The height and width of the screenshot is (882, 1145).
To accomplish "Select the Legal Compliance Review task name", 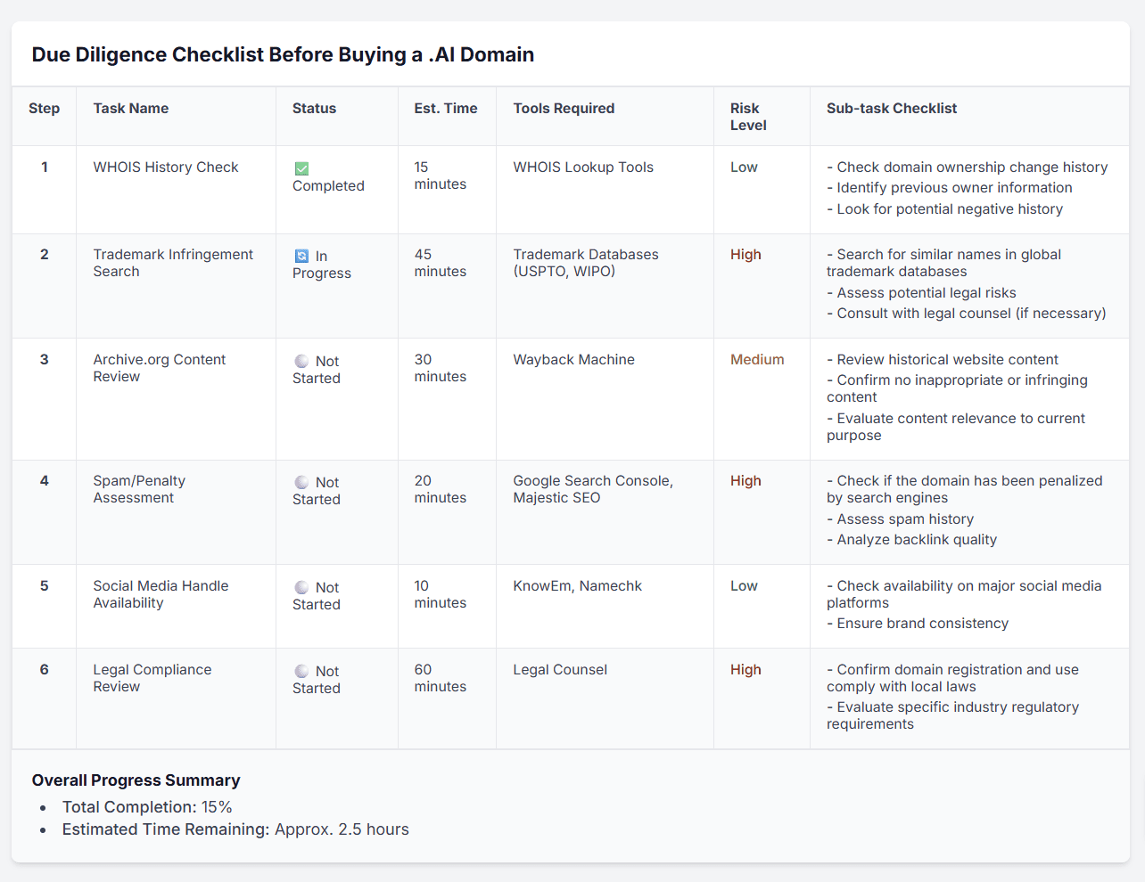I will (x=152, y=678).
